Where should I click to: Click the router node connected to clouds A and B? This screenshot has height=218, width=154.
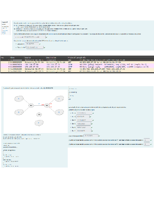click(x=31, y=105)
